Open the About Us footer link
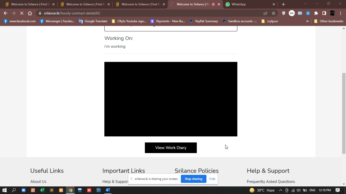346x194 pixels. (38, 181)
